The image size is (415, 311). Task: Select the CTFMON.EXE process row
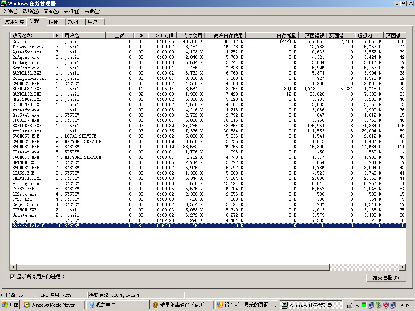[x=209, y=210]
